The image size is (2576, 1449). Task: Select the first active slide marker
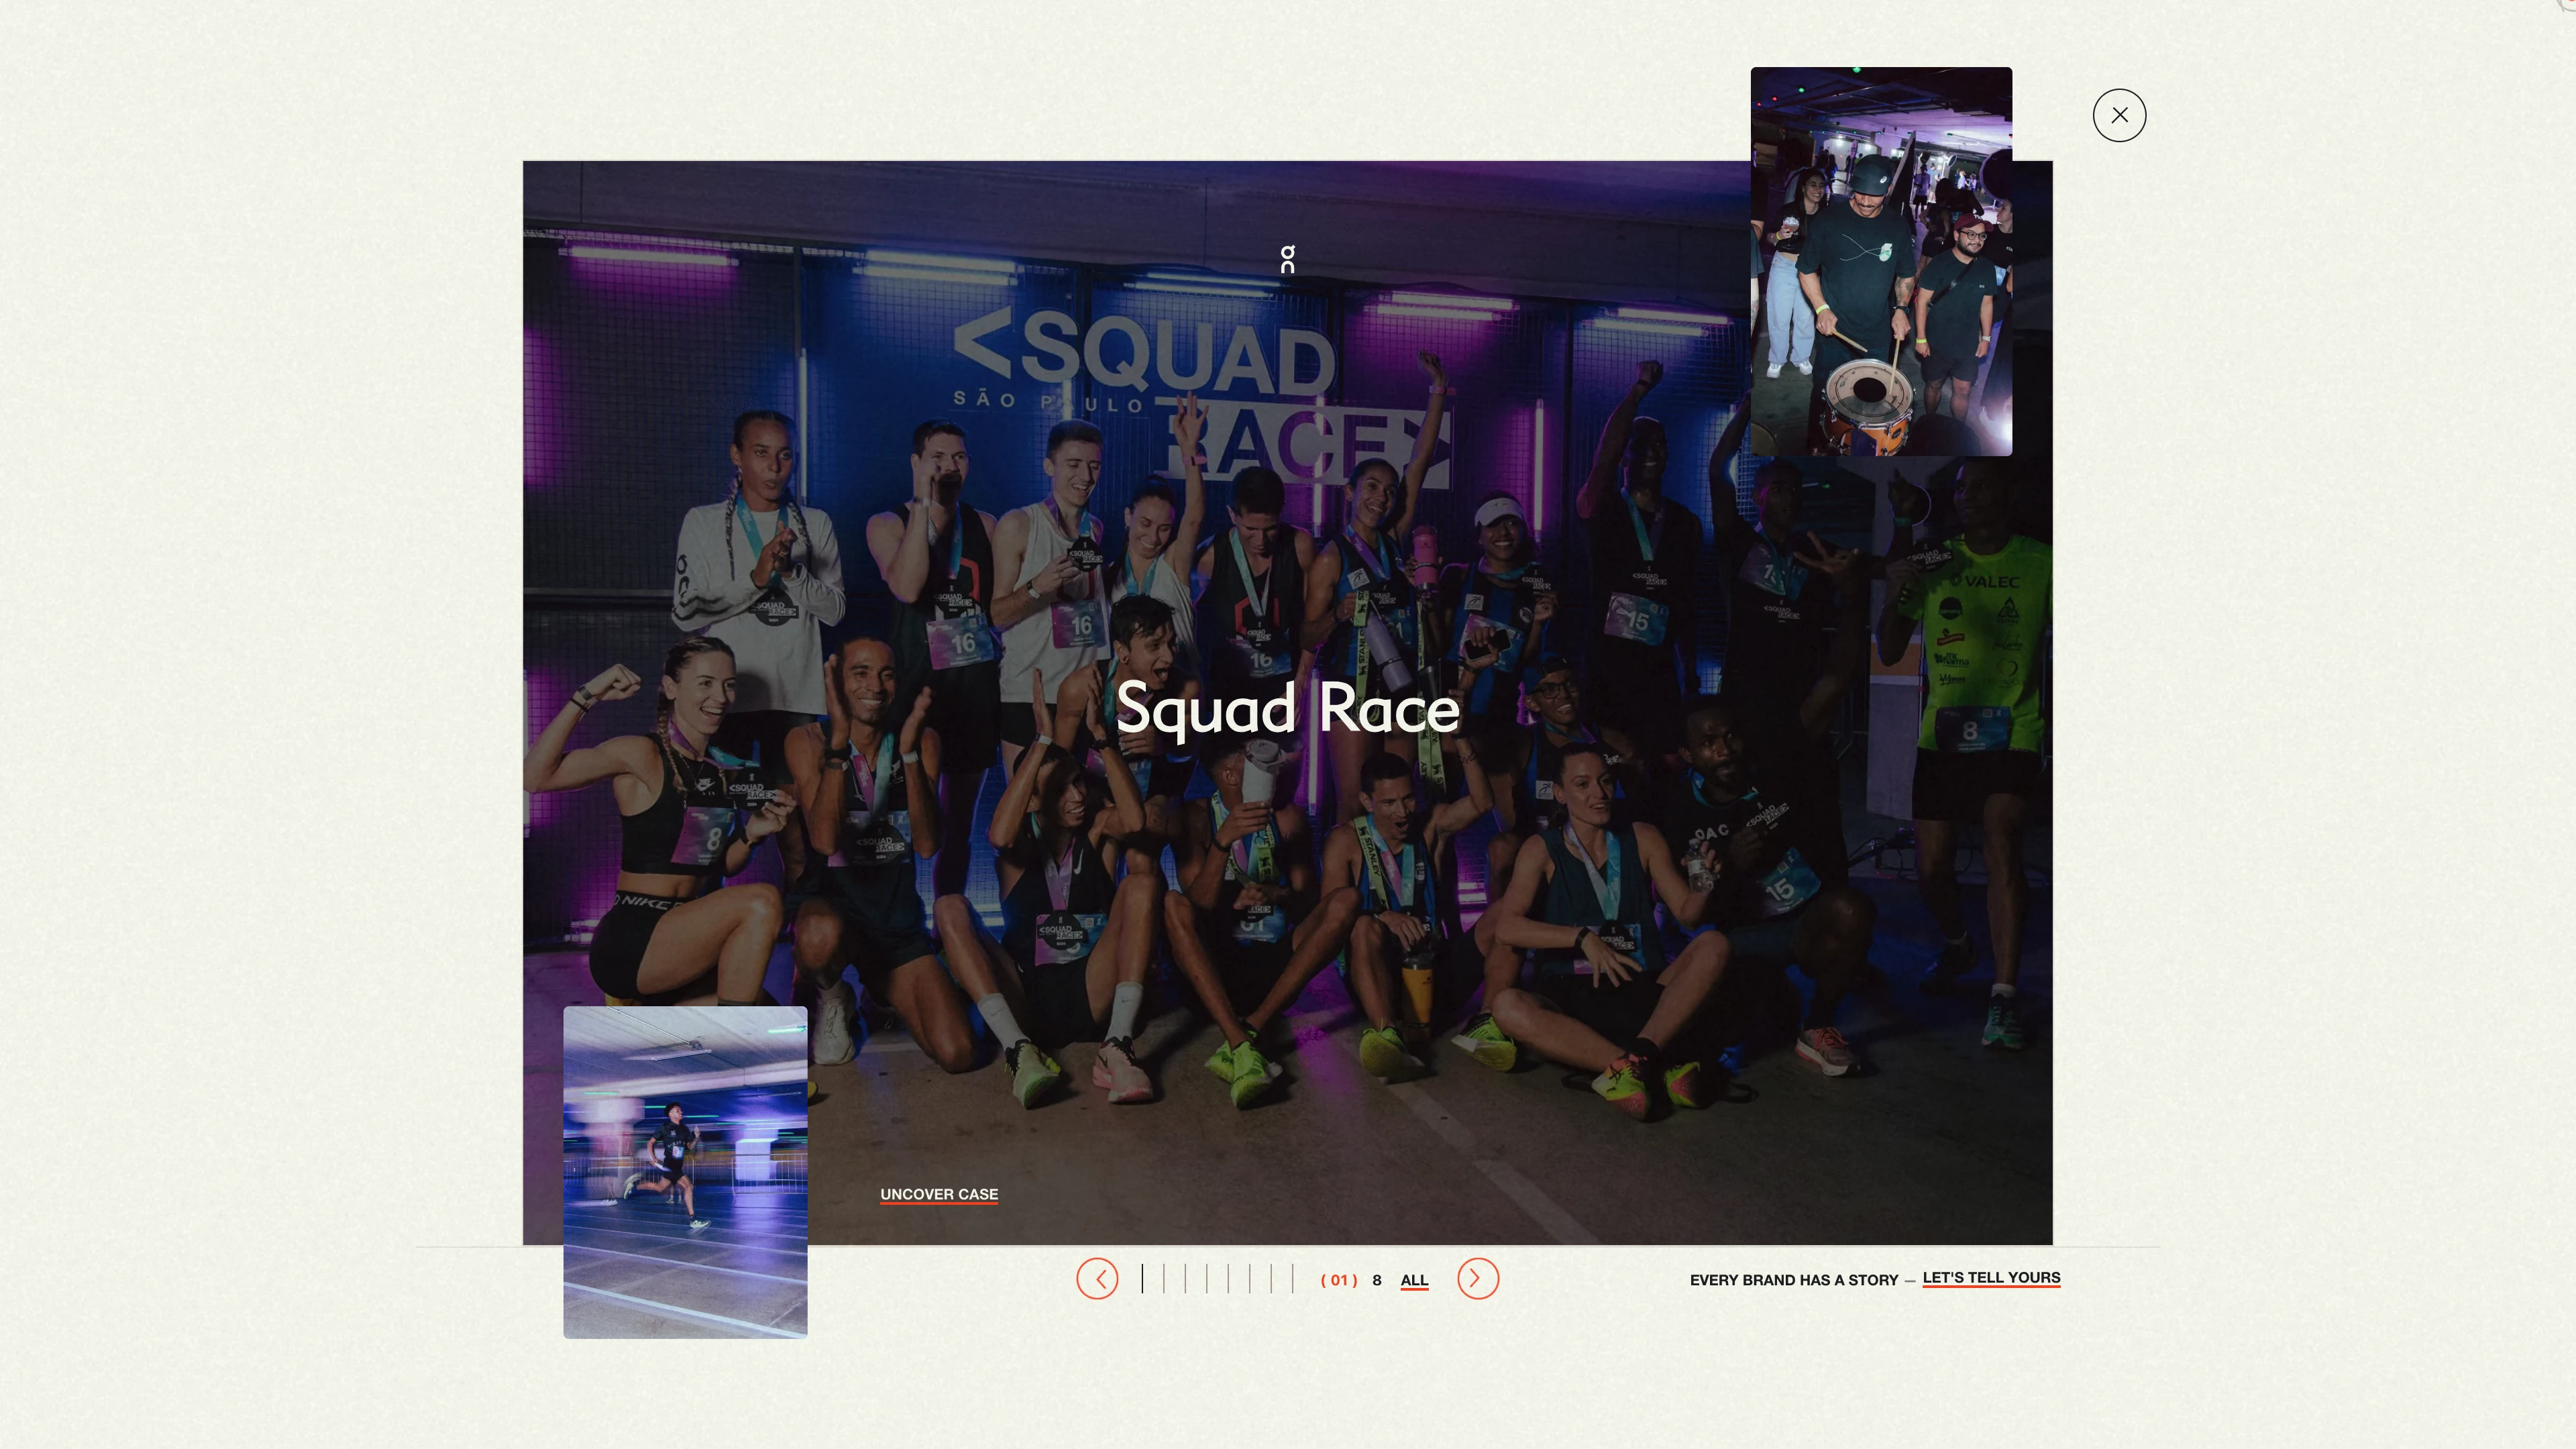[1142, 1279]
